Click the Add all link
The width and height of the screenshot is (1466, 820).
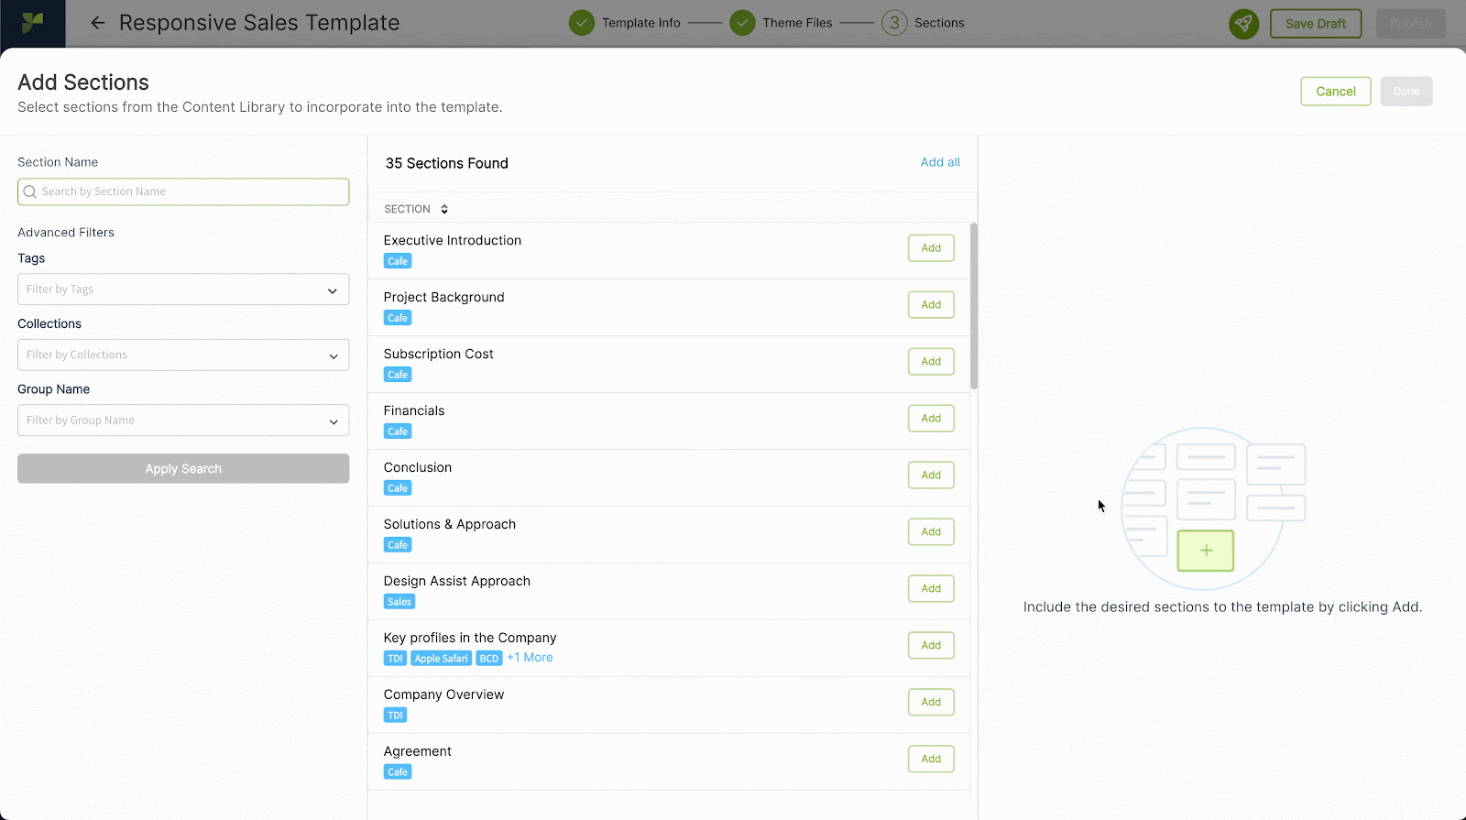[940, 162]
